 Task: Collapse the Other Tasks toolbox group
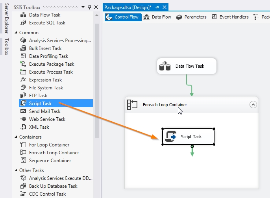[x=16, y=170]
